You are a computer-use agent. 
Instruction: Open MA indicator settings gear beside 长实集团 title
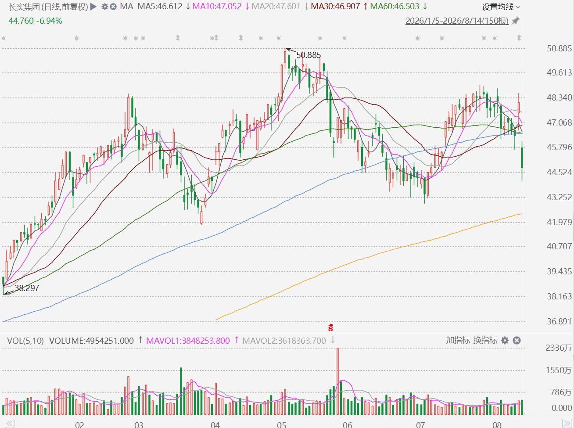tap(104, 7)
